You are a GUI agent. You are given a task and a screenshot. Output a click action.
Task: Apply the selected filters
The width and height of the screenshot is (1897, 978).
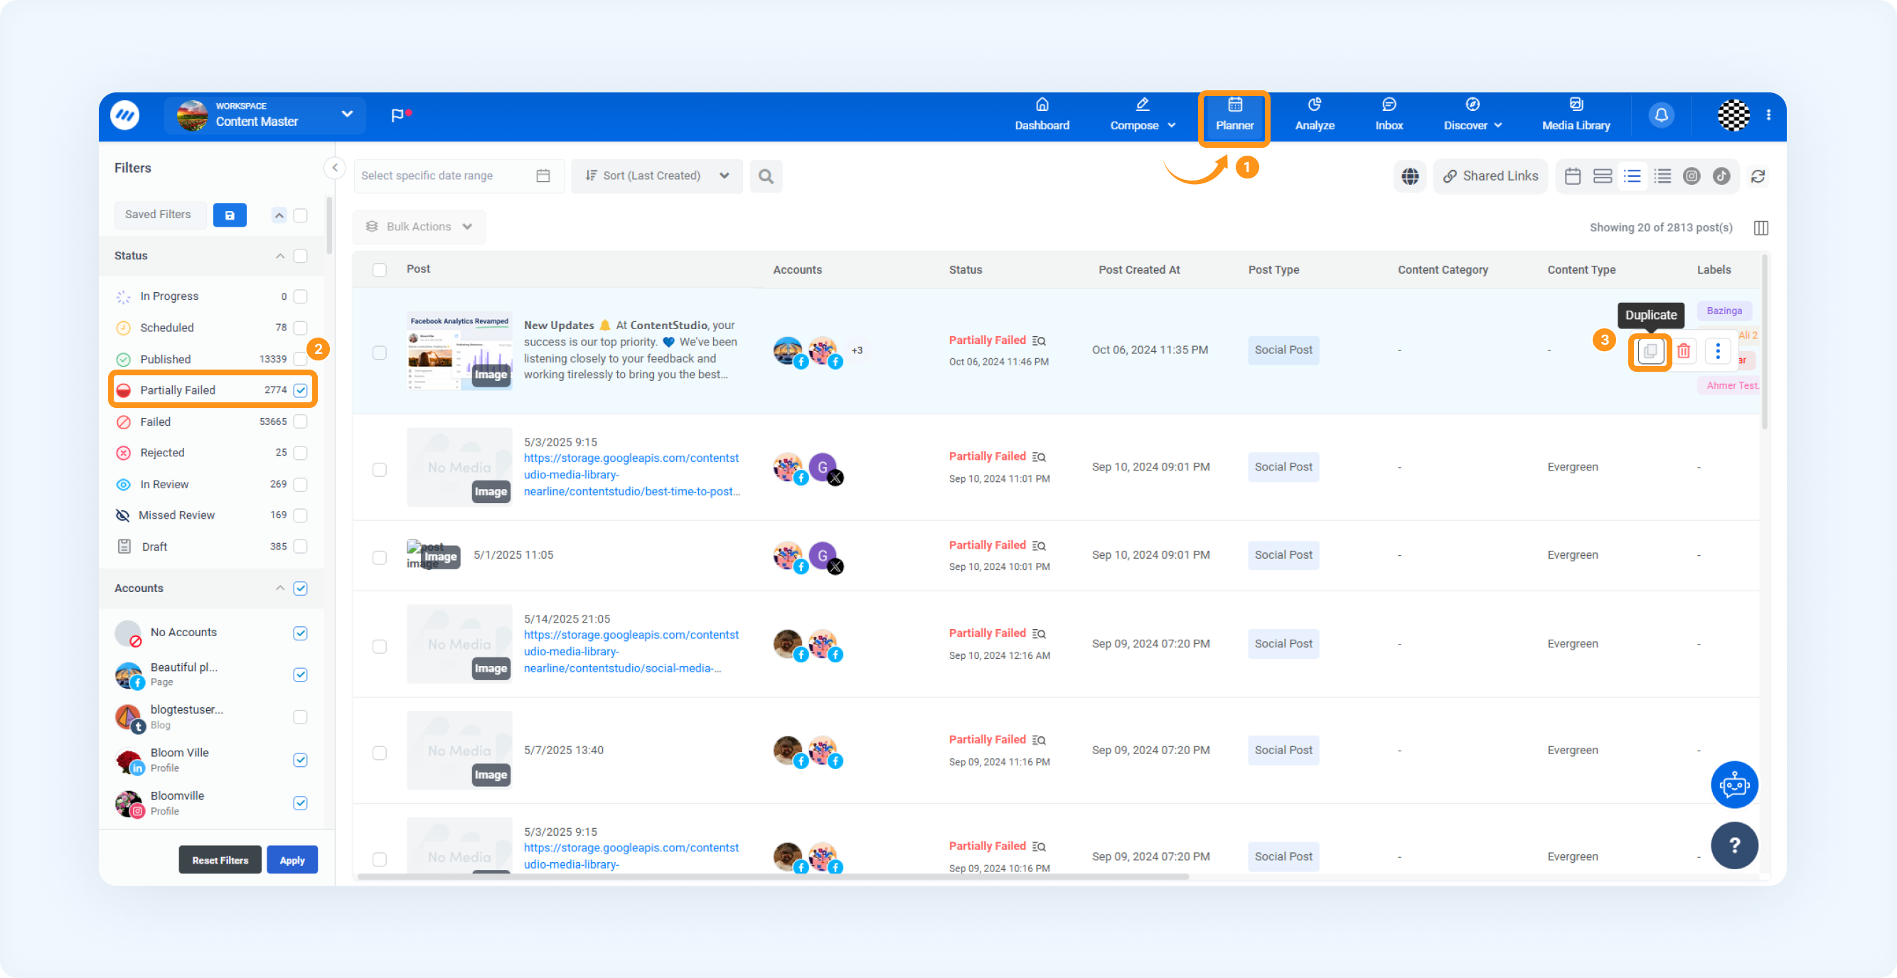[x=292, y=859]
